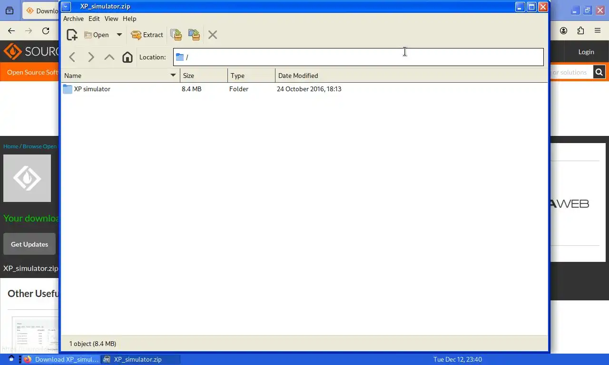
Task: Select the XP simulator folder row
Action: pyautogui.click(x=304, y=89)
